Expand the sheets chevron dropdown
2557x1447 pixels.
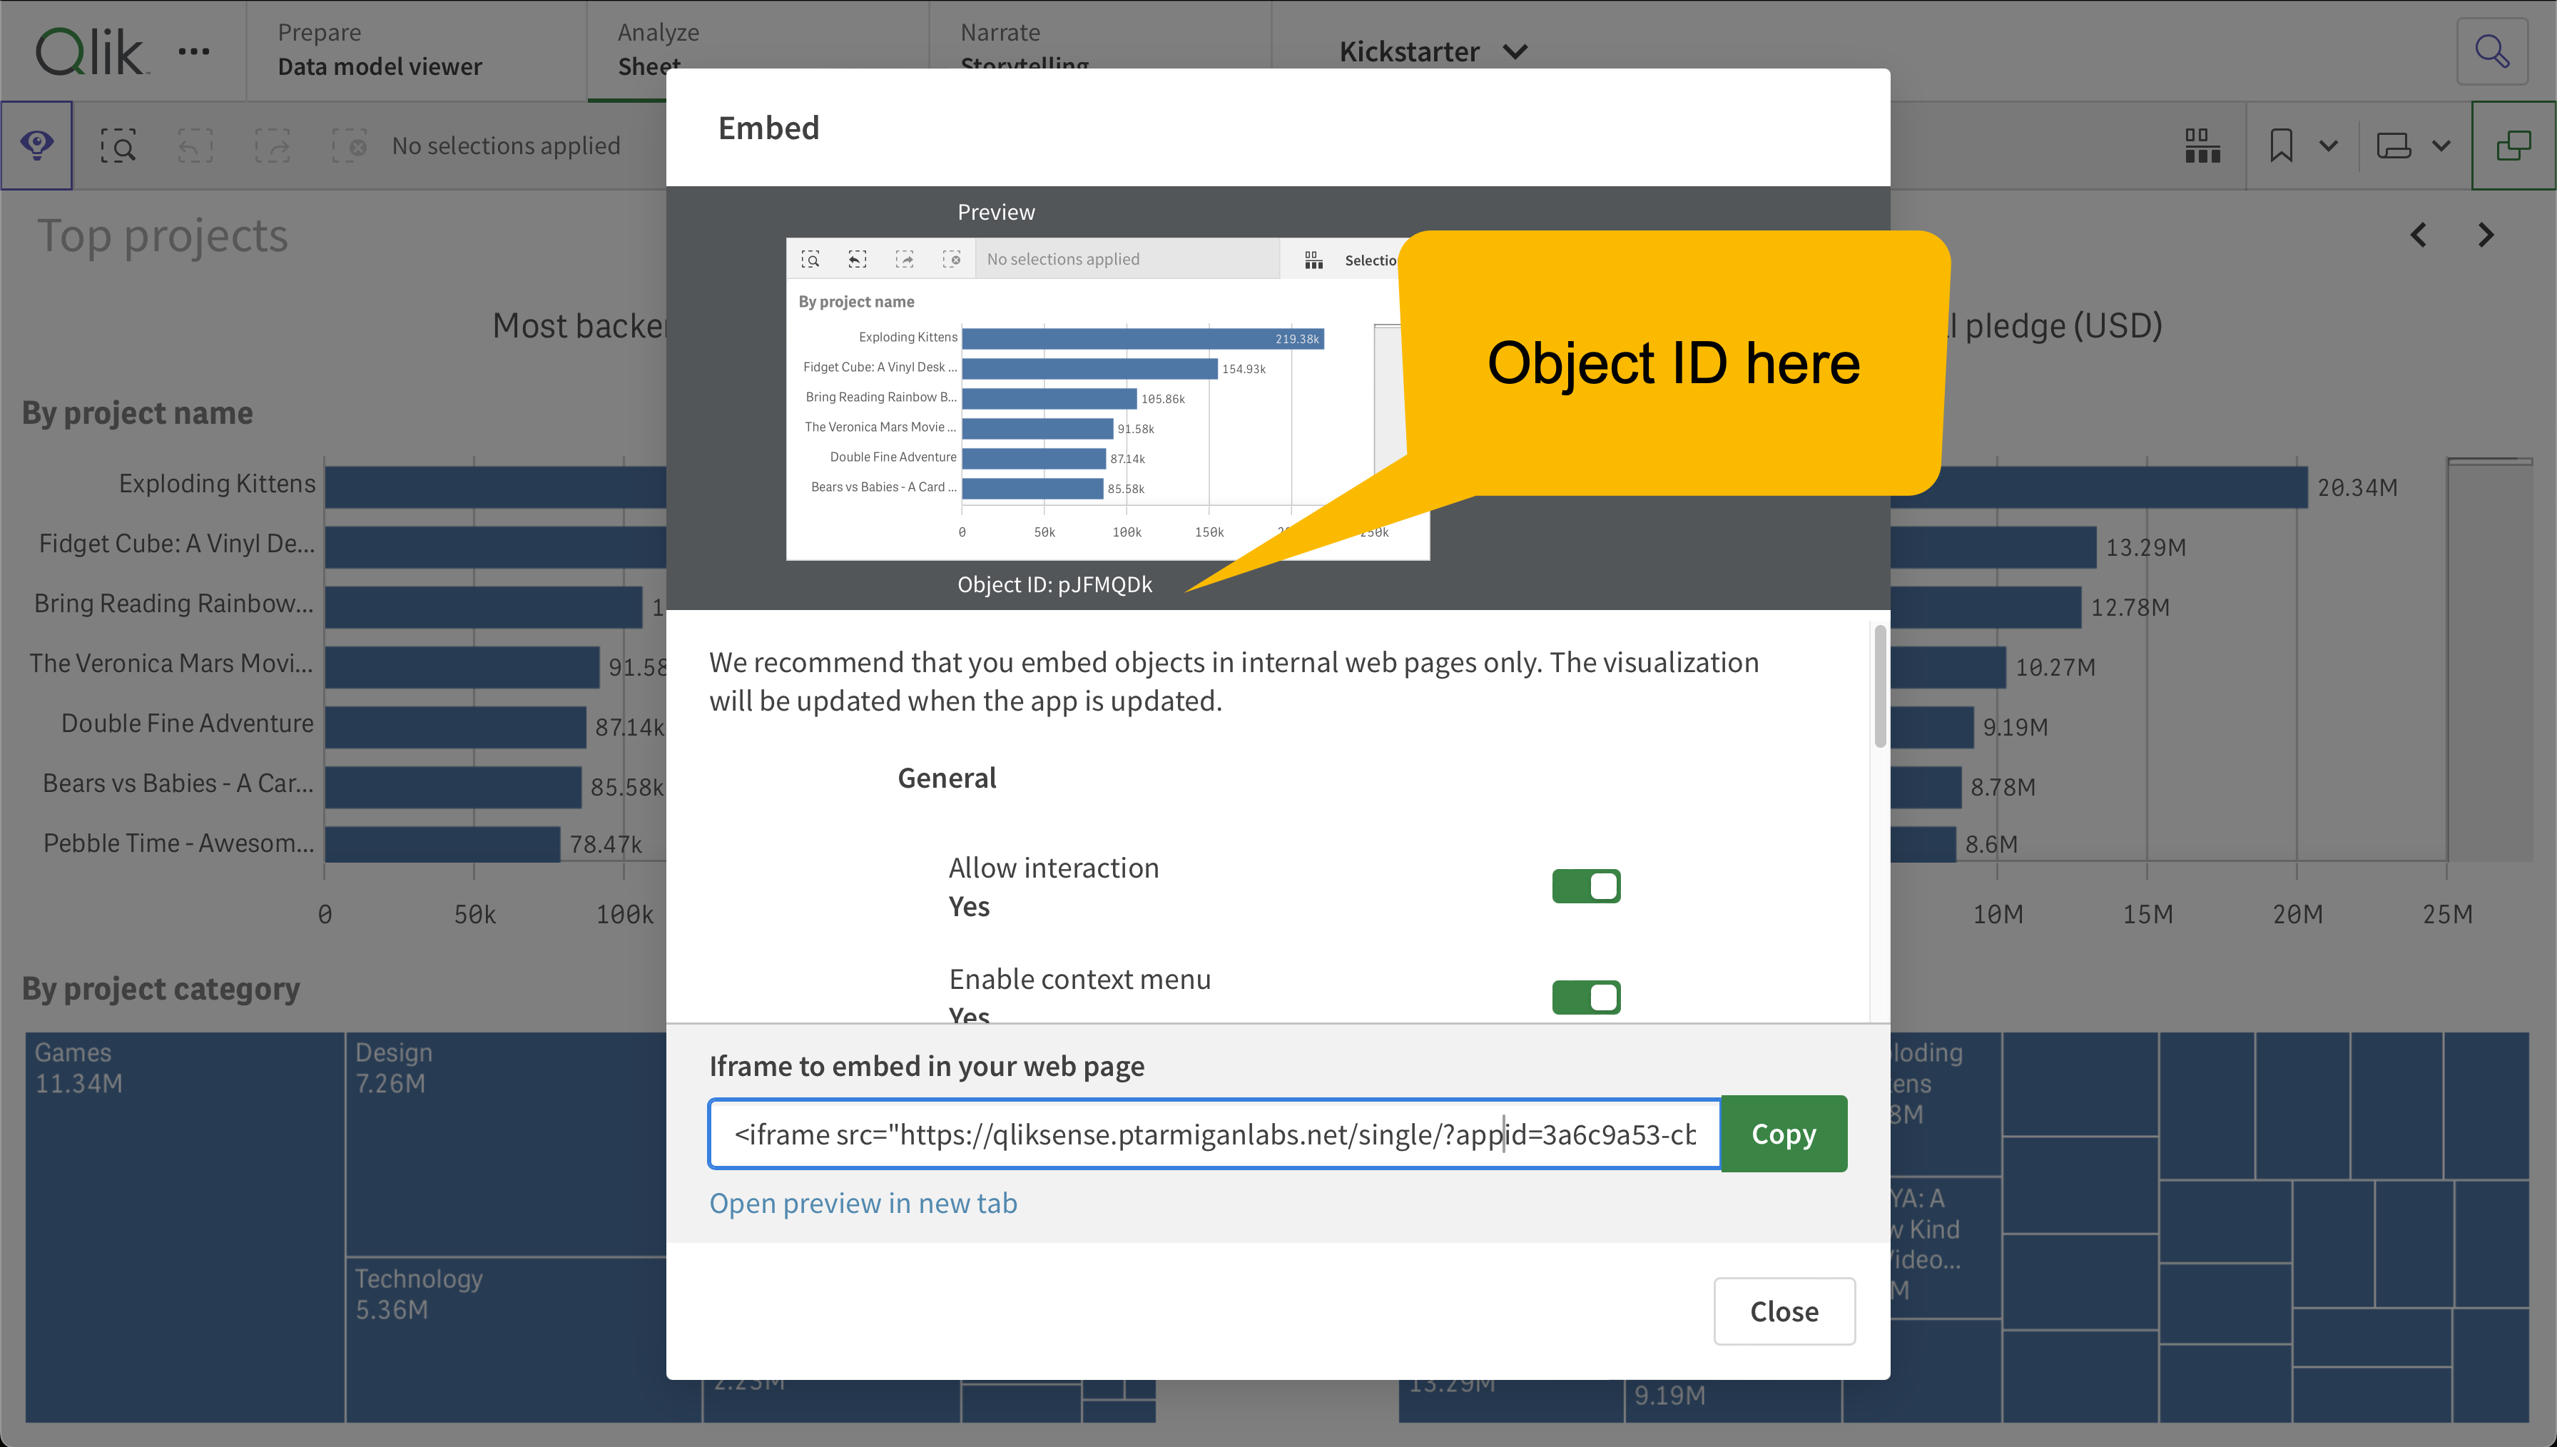(2444, 145)
